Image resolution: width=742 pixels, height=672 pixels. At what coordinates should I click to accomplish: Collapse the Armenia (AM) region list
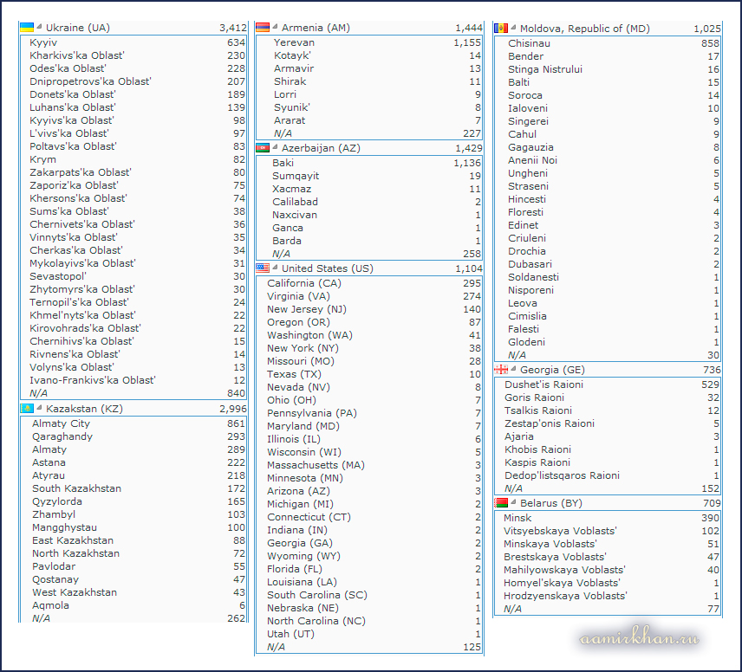[x=276, y=28]
